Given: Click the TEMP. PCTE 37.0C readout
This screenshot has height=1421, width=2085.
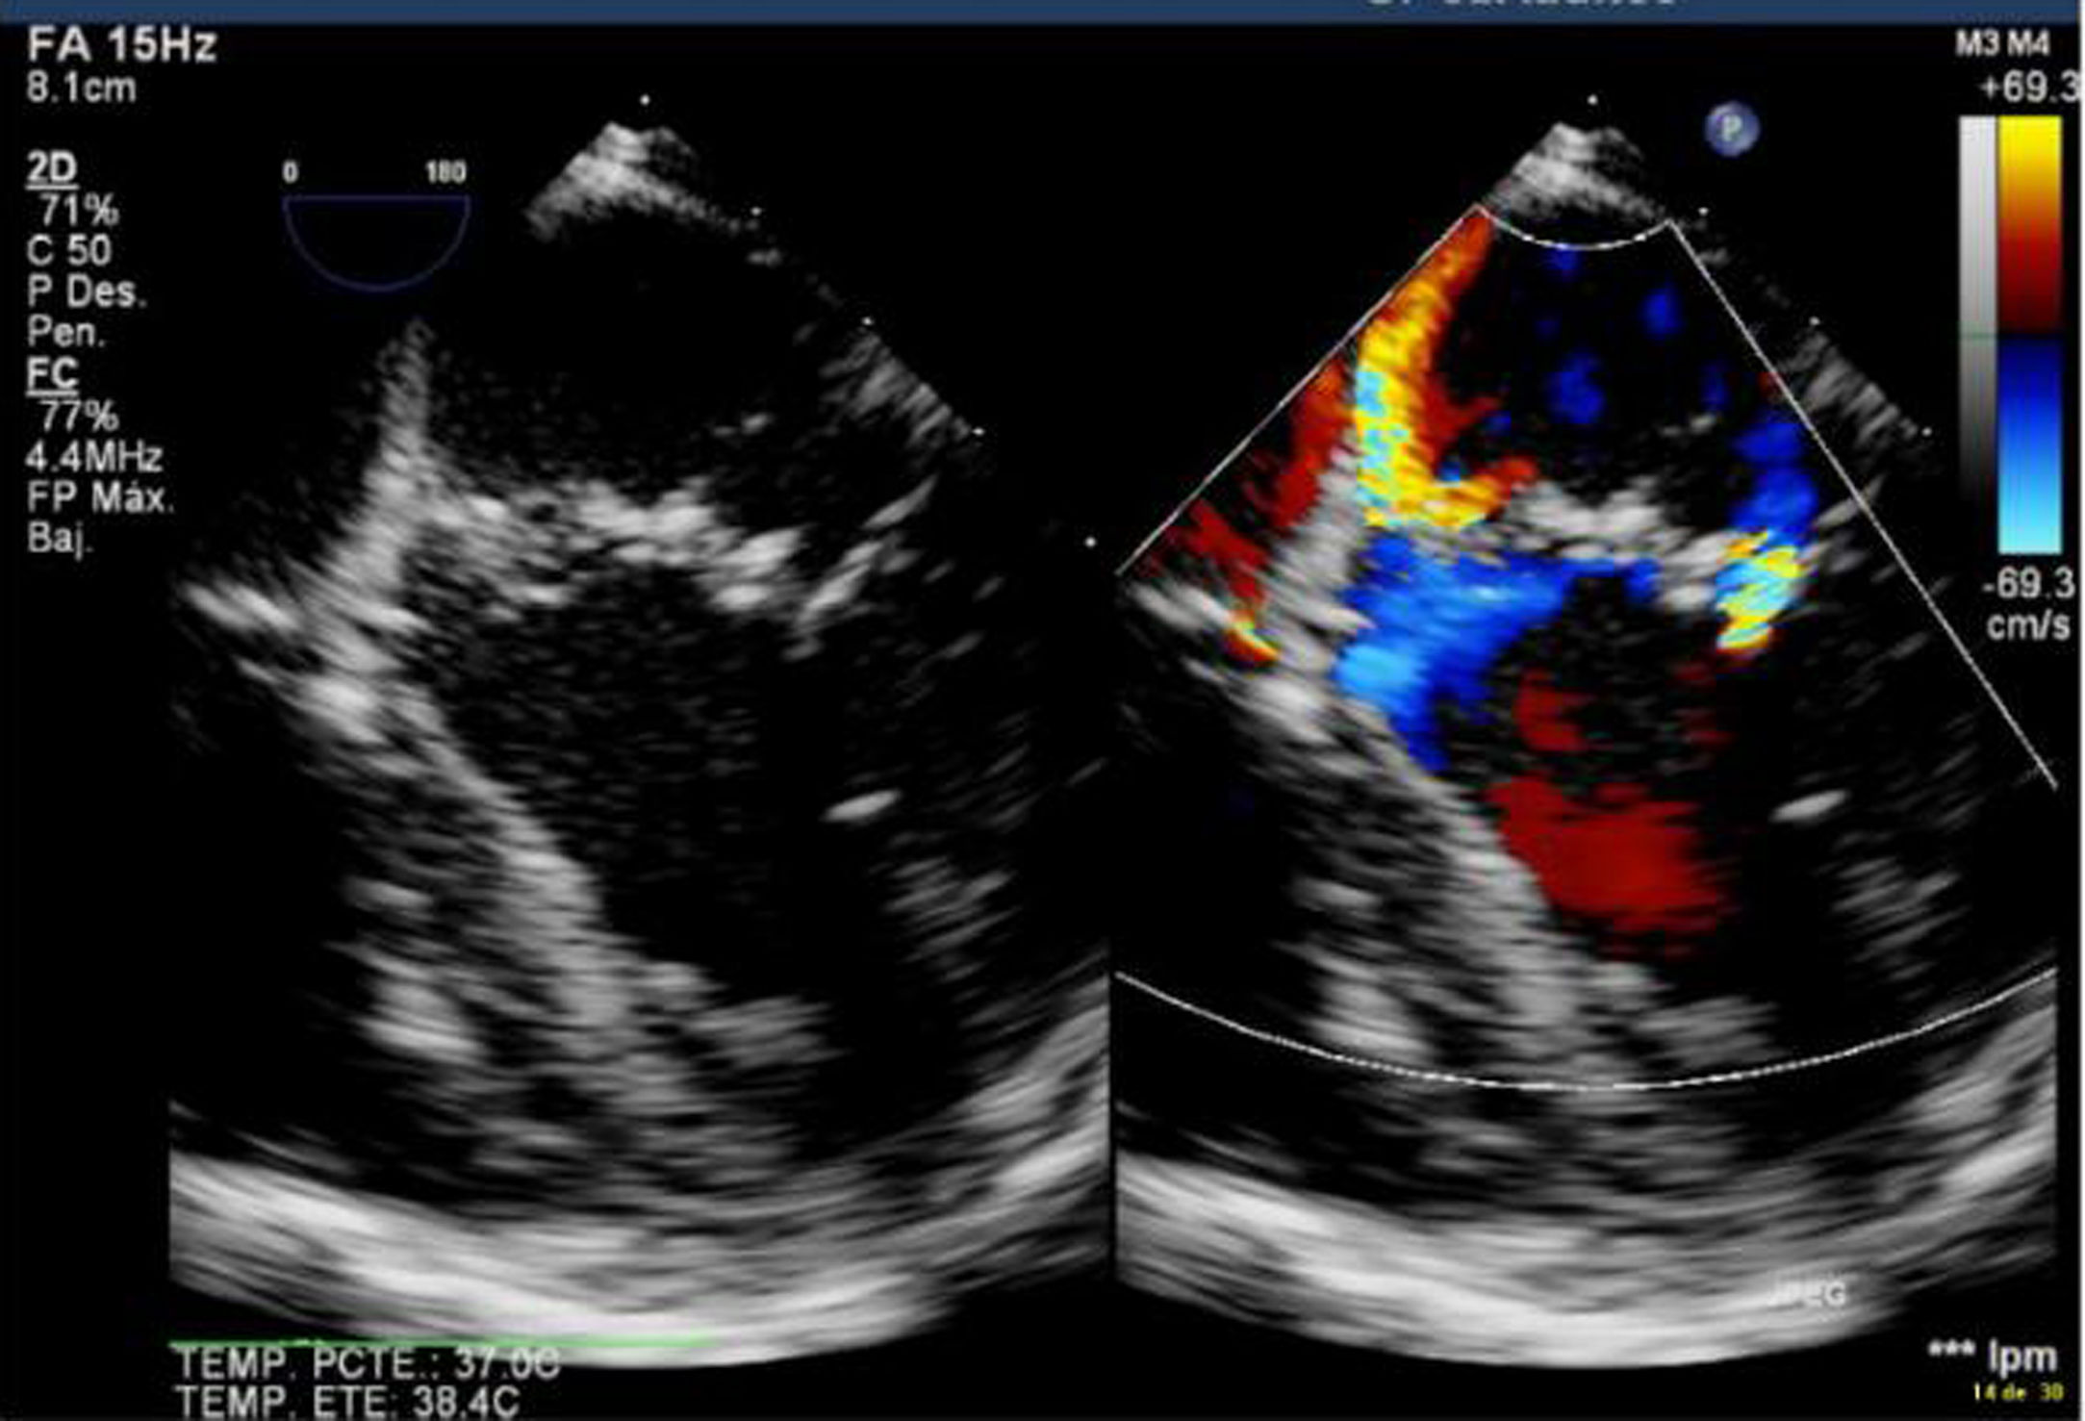Looking at the screenshot, I should pos(367,1365).
